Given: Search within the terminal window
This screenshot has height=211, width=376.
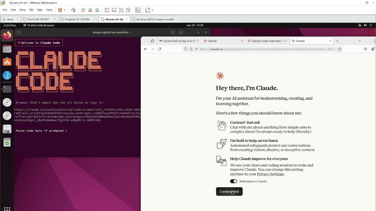Looking at the screenshot, I should [x=173, y=32].
